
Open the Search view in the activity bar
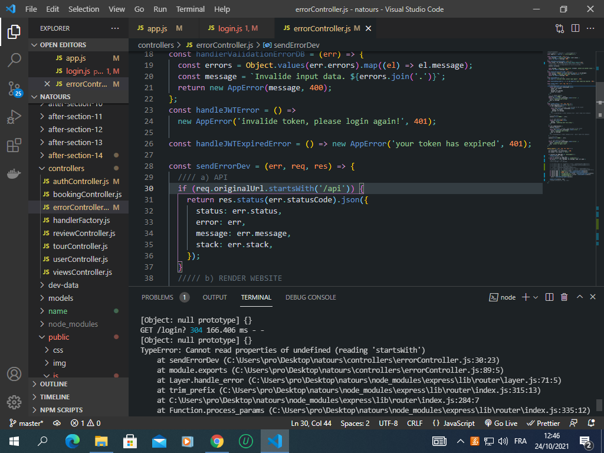tap(14, 61)
